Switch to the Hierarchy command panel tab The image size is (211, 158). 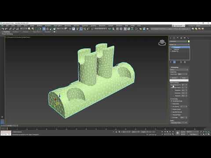click(x=178, y=38)
